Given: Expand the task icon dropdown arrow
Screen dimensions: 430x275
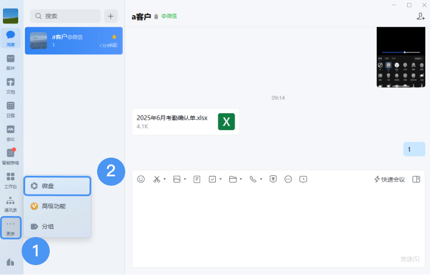Looking at the screenshot, I should tap(220, 179).
